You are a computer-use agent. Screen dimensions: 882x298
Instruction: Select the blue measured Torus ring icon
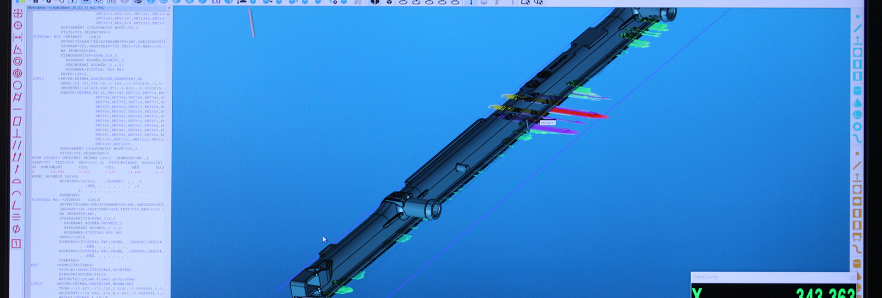click(857, 127)
